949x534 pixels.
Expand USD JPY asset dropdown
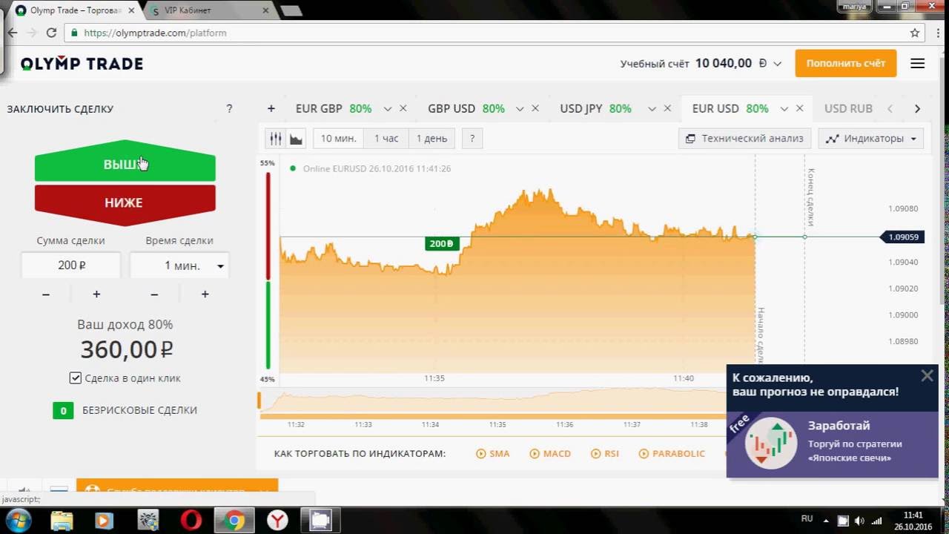pyautogui.click(x=652, y=109)
